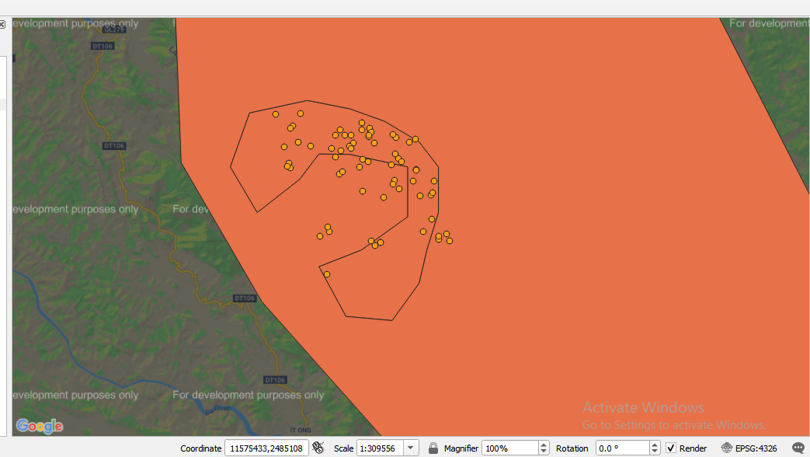Click the Magnifier 100% field
This screenshot has width=810, height=457.
(x=510, y=448)
